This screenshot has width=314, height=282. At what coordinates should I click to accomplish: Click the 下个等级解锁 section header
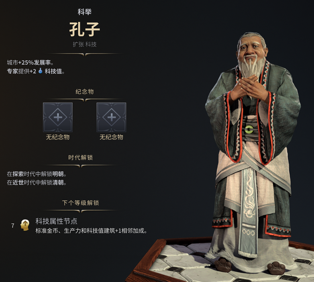(x=80, y=203)
